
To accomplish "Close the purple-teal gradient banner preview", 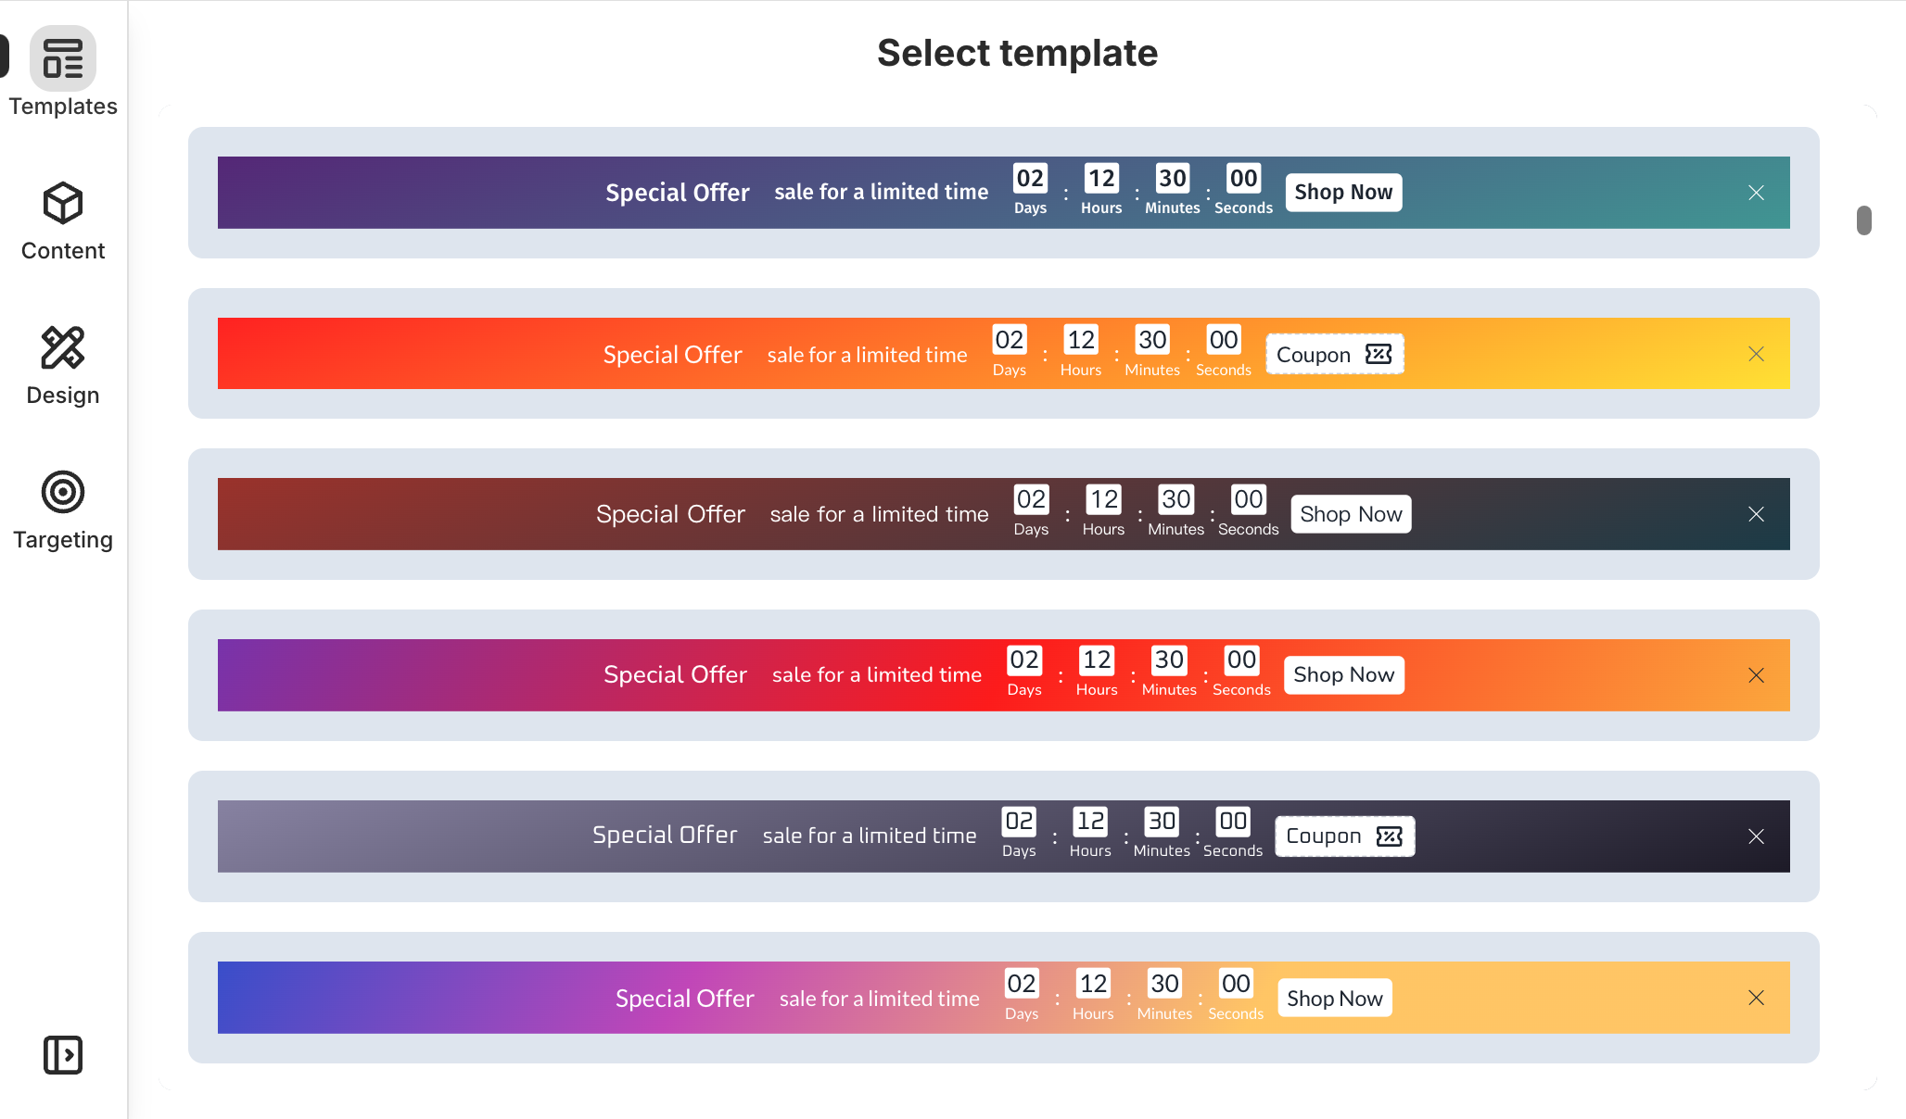I will coord(1756,193).
